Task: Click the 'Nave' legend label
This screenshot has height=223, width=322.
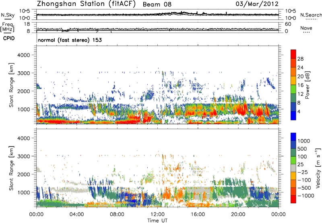Action: point(306,28)
